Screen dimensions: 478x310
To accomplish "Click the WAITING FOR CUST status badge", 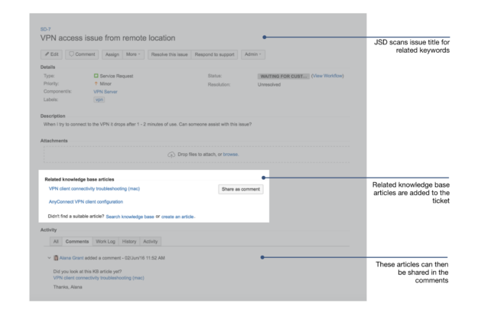I will coord(283,77).
